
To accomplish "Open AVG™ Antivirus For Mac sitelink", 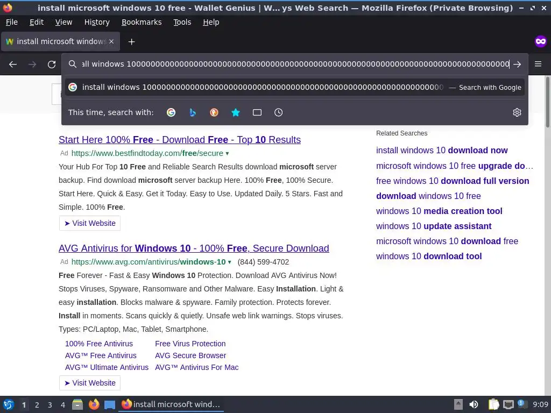I will (x=196, y=367).
